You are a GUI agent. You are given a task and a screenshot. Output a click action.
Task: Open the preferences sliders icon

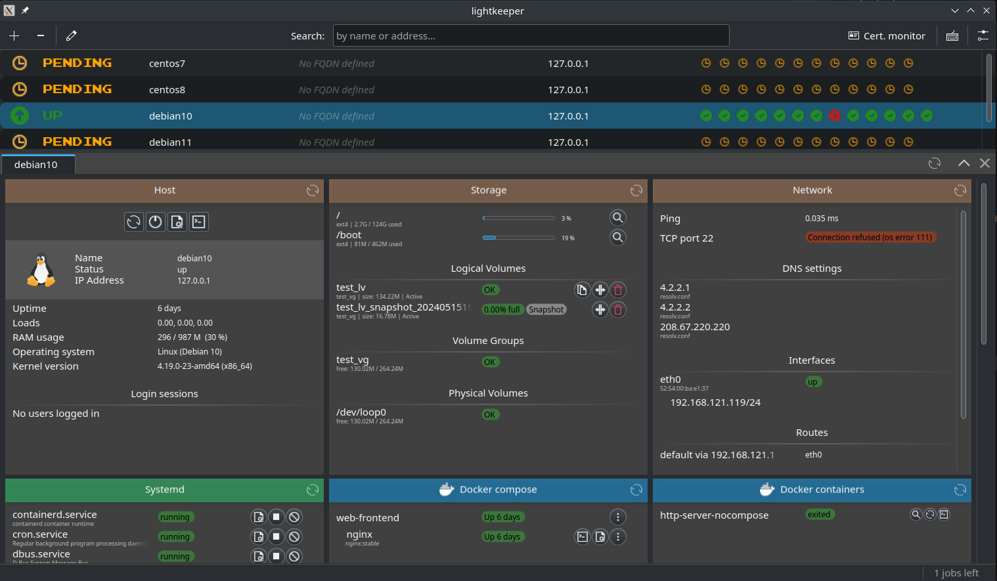coord(983,36)
